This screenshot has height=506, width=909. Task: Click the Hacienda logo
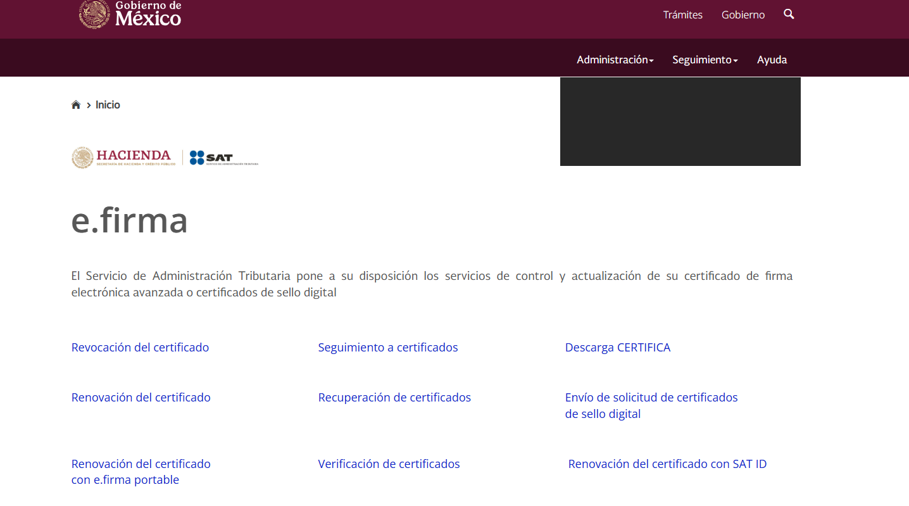pos(123,158)
